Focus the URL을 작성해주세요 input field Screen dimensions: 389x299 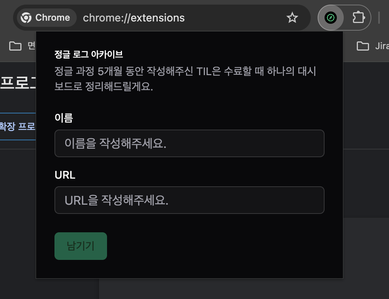pyautogui.click(x=189, y=200)
